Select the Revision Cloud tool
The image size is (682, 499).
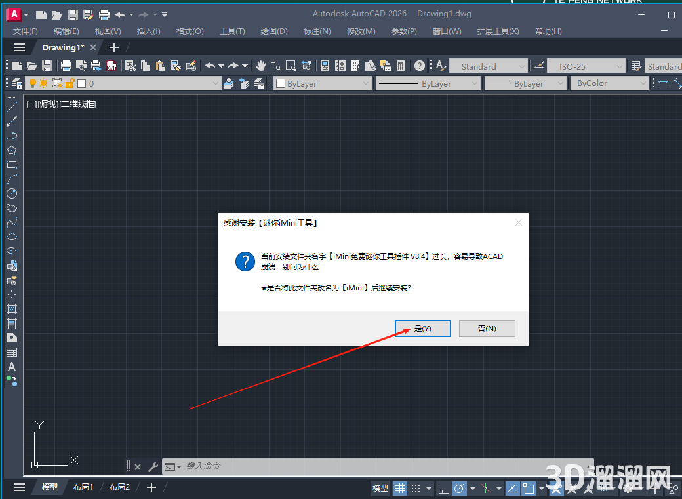(12, 208)
